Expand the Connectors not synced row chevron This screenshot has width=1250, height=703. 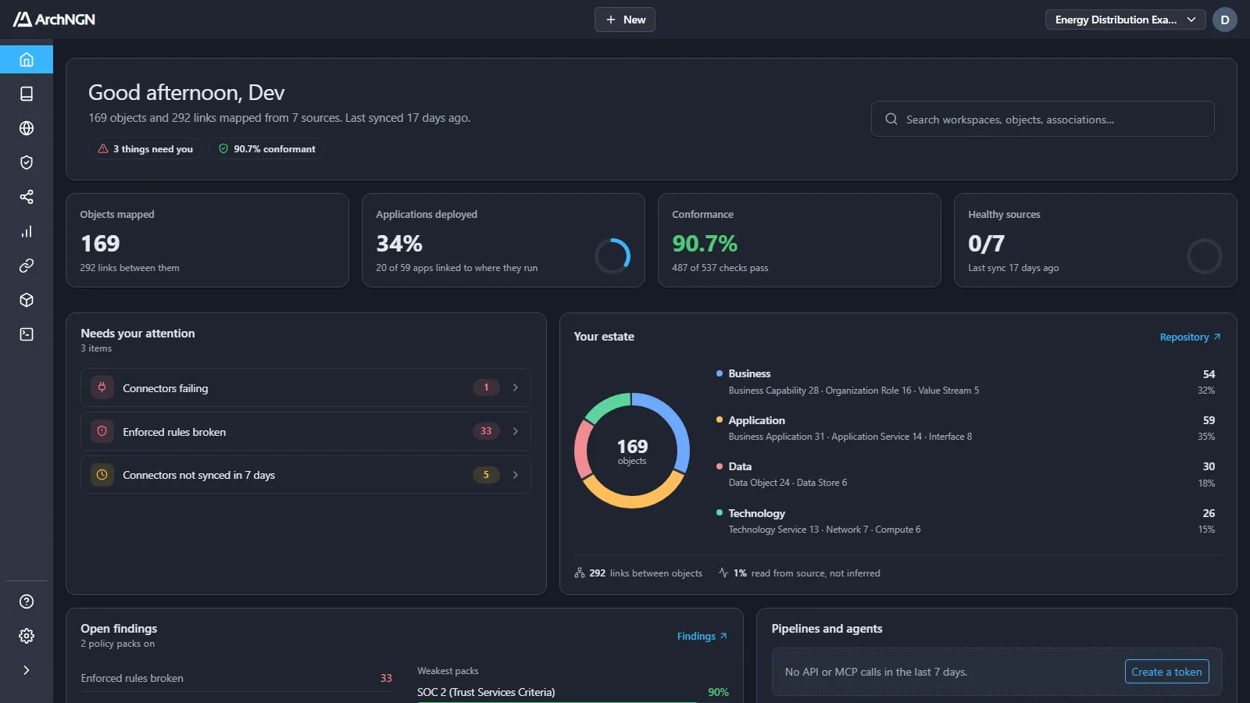(516, 475)
